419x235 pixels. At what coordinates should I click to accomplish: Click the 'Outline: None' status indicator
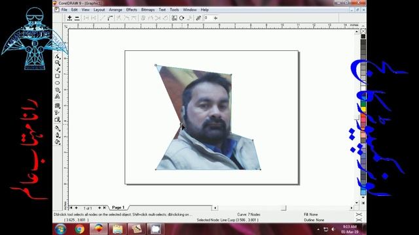pyautogui.click(x=314, y=220)
